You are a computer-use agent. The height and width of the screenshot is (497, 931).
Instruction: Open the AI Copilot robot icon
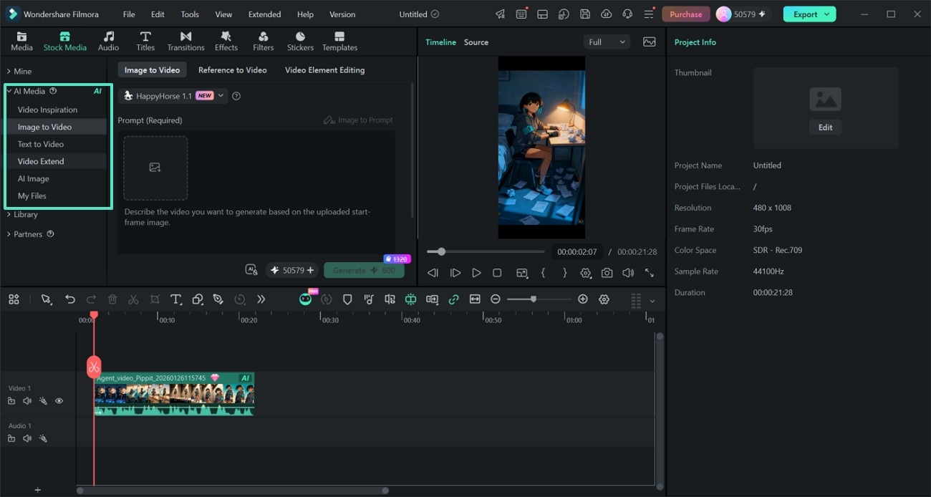tap(306, 299)
